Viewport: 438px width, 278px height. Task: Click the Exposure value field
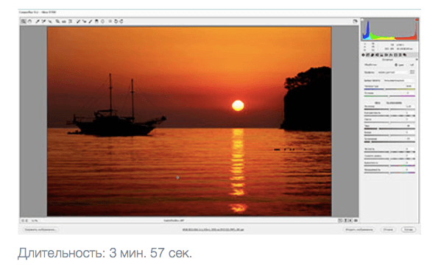409,107
